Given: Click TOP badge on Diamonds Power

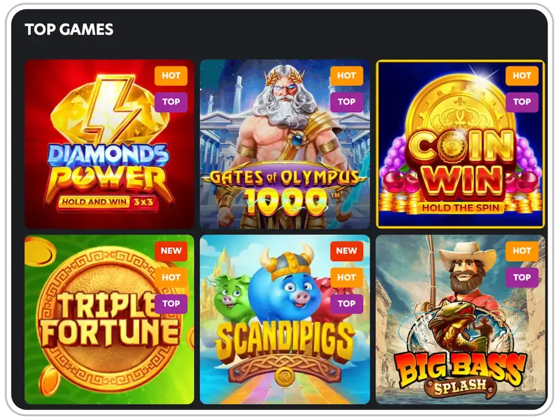Looking at the screenshot, I should 171,102.
